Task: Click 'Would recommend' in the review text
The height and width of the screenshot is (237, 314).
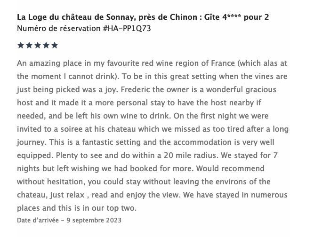Action: [230, 168]
